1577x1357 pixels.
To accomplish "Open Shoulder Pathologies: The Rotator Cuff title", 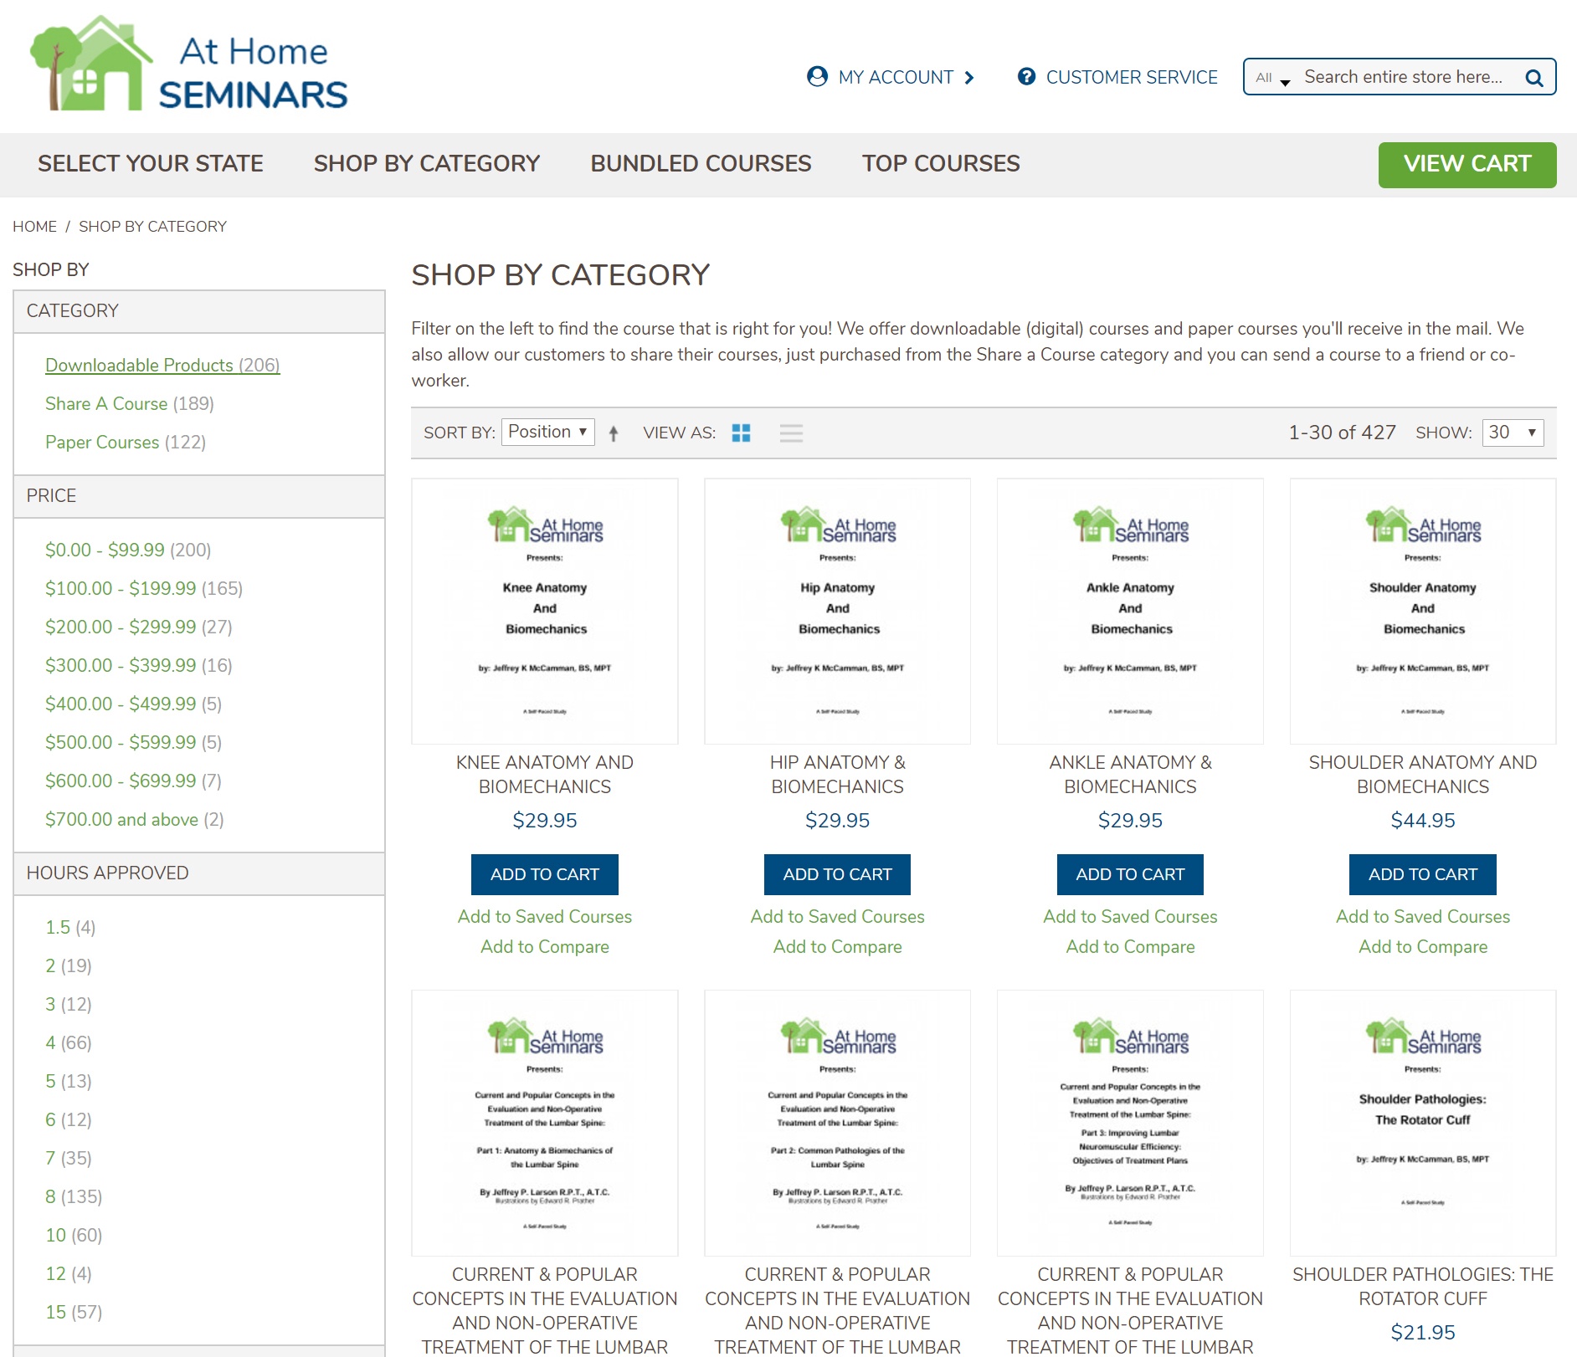I will coord(1423,1287).
